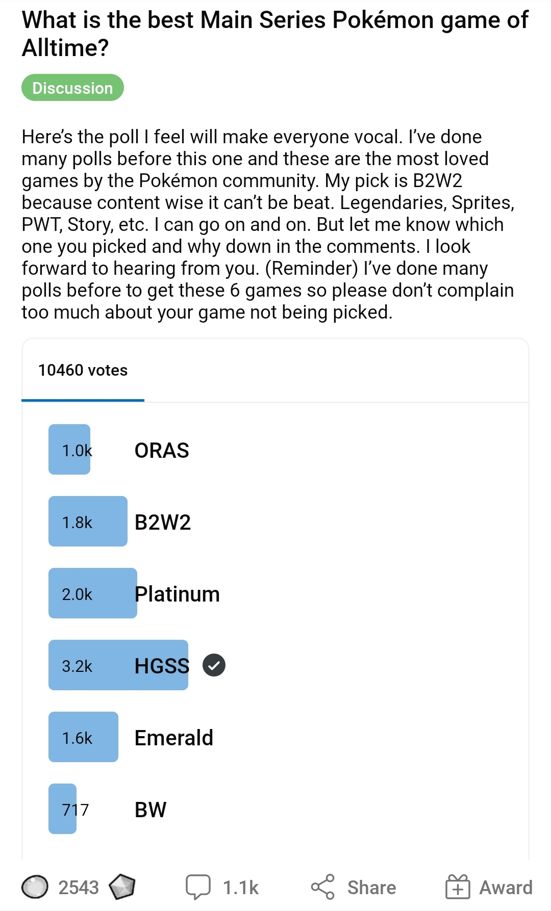551x911 pixels.
Task: Tap the Award gift box icon
Action: (x=457, y=887)
